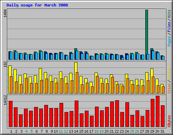Click day label 27 on the axis
This screenshot has width=173, height=135.
(x=142, y=131)
